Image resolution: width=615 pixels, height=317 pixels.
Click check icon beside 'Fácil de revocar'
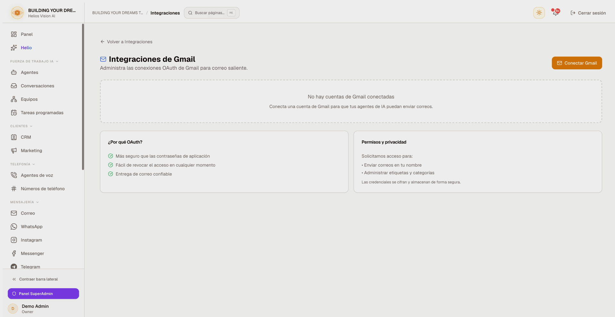(111, 165)
